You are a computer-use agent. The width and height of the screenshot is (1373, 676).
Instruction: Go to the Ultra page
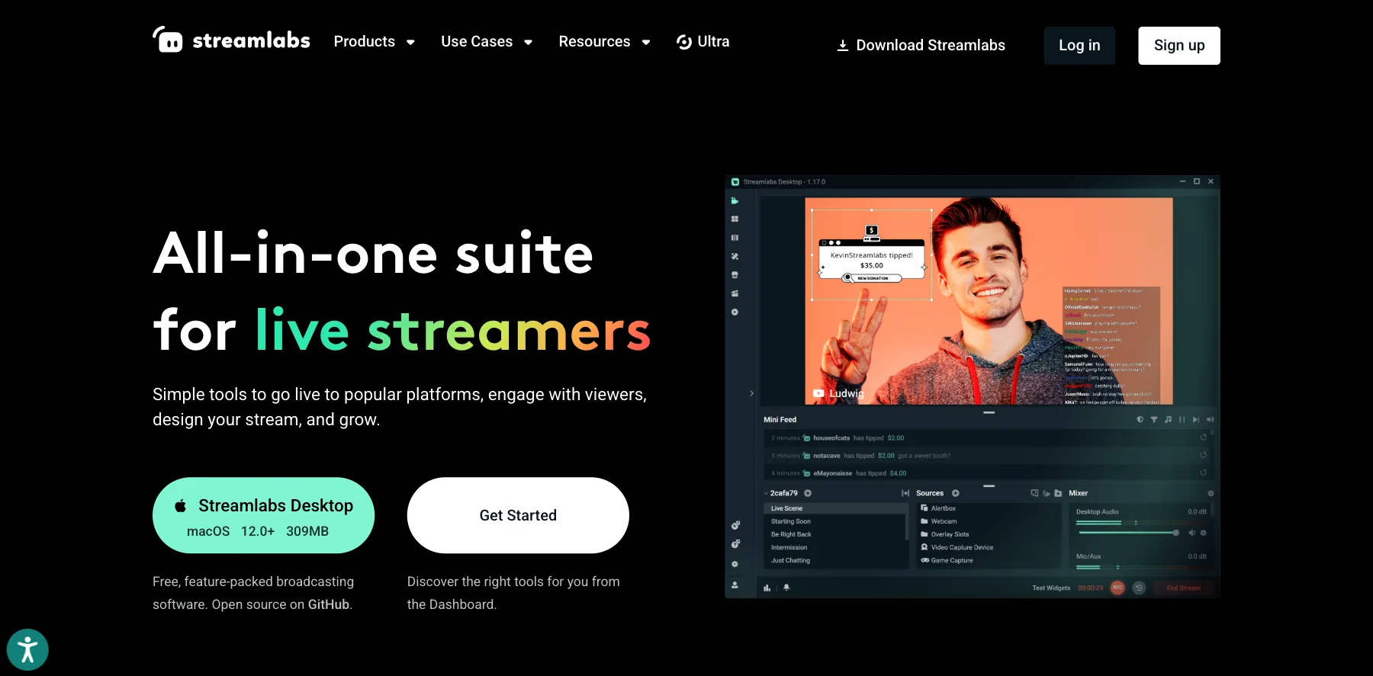click(x=703, y=42)
